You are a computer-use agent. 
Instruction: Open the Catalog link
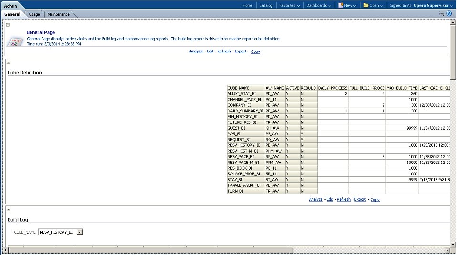point(266,5)
